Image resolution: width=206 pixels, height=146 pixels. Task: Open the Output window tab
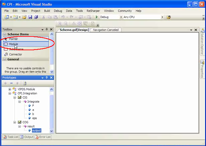pyautogui.click(x=27, y=137)
